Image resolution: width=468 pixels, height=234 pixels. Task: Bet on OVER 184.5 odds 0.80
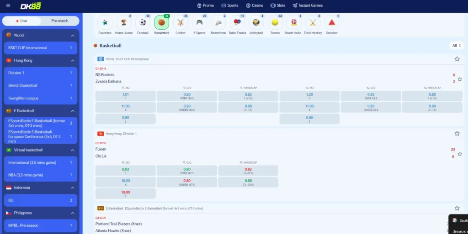pos(187,96)
